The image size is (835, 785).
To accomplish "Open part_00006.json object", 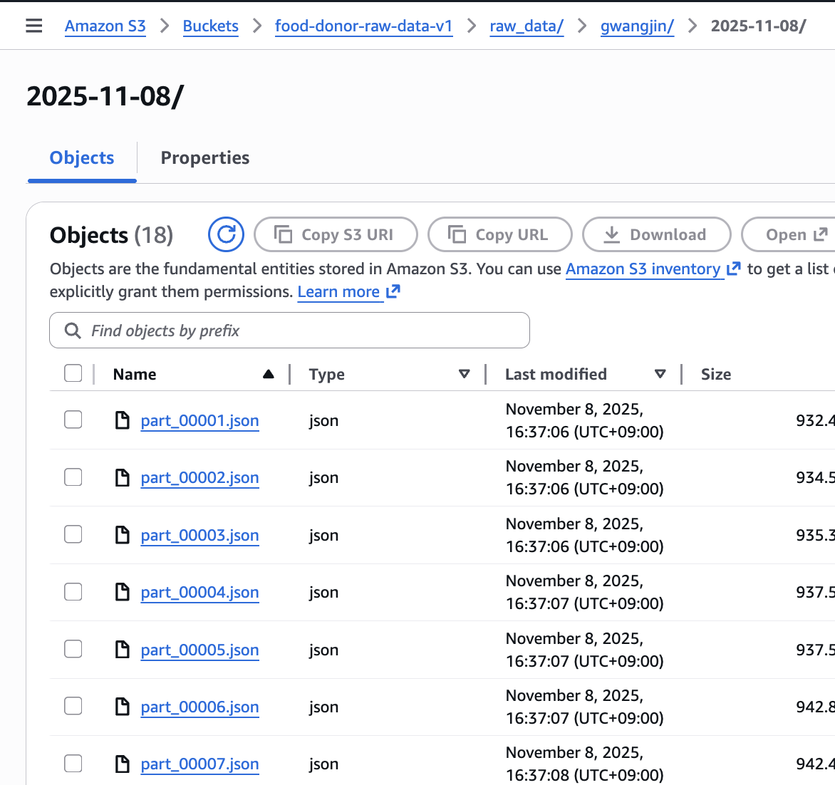I will [x=199, y=707].
